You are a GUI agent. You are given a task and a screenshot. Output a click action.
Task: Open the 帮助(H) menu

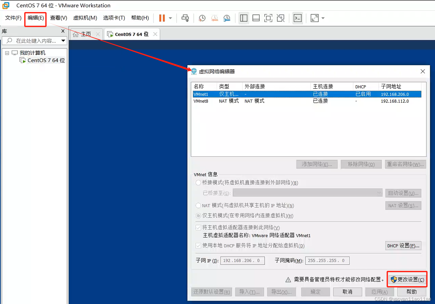click(140, 18)
